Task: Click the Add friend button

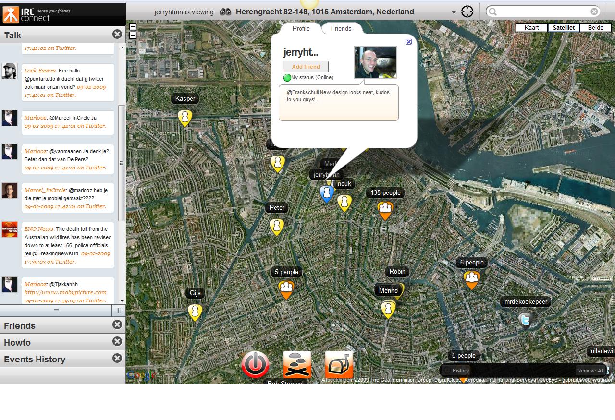Action: click(306, 67)
